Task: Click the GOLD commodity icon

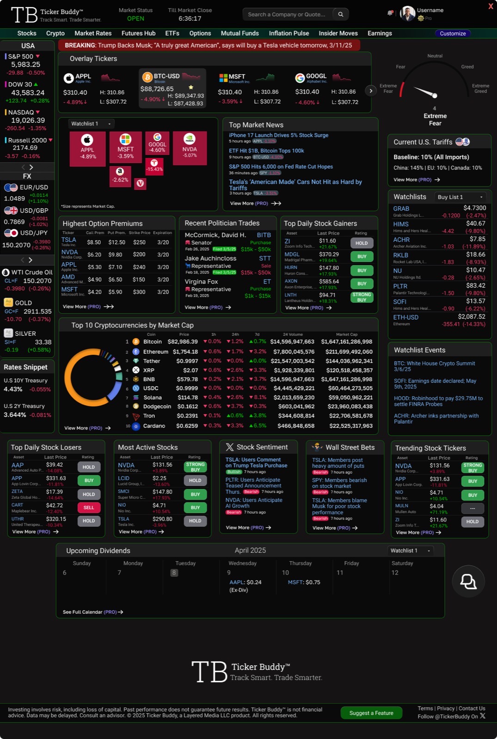Action: pyautogui.click(x=8, y=303)
